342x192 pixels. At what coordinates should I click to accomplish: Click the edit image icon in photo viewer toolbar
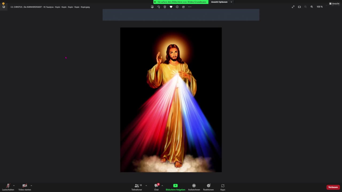pyautogui.click(x=152, y=7)
